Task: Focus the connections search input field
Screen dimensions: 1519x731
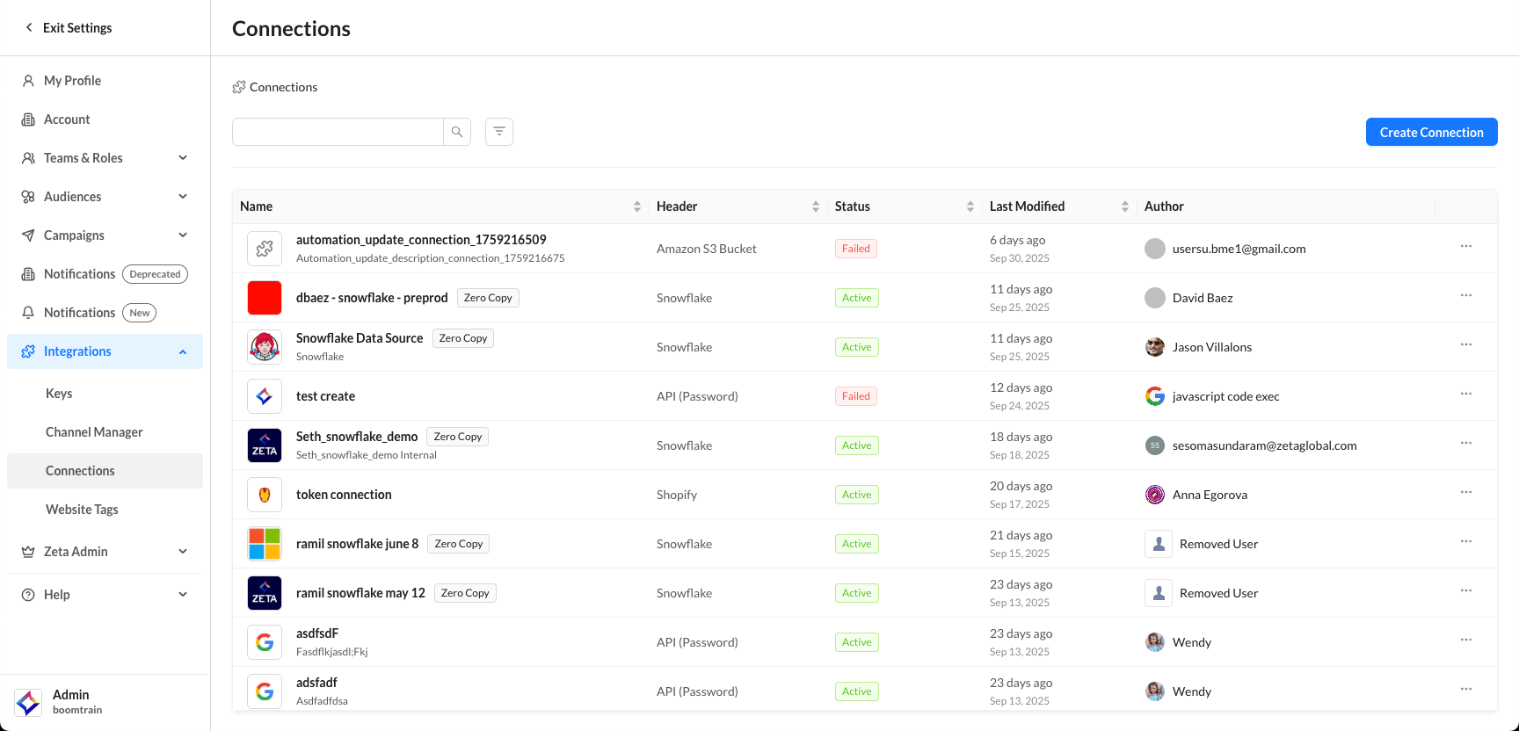Action: point(338,132)
